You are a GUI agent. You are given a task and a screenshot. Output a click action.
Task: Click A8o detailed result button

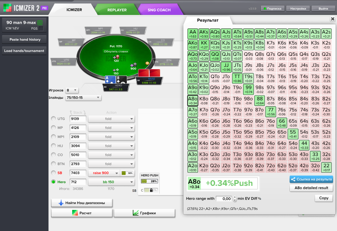tap(311, 188)
